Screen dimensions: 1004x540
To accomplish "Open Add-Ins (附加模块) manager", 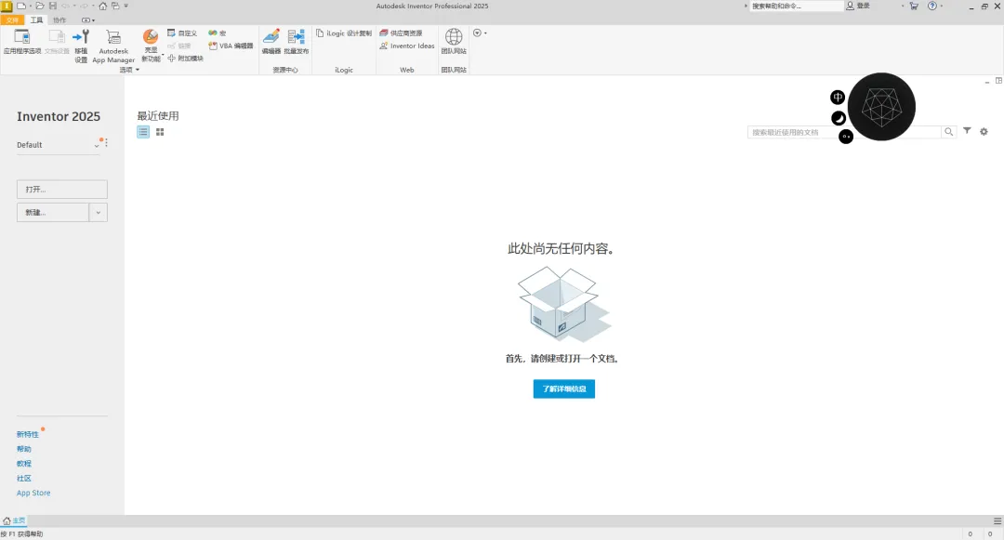I will point(185,59).
